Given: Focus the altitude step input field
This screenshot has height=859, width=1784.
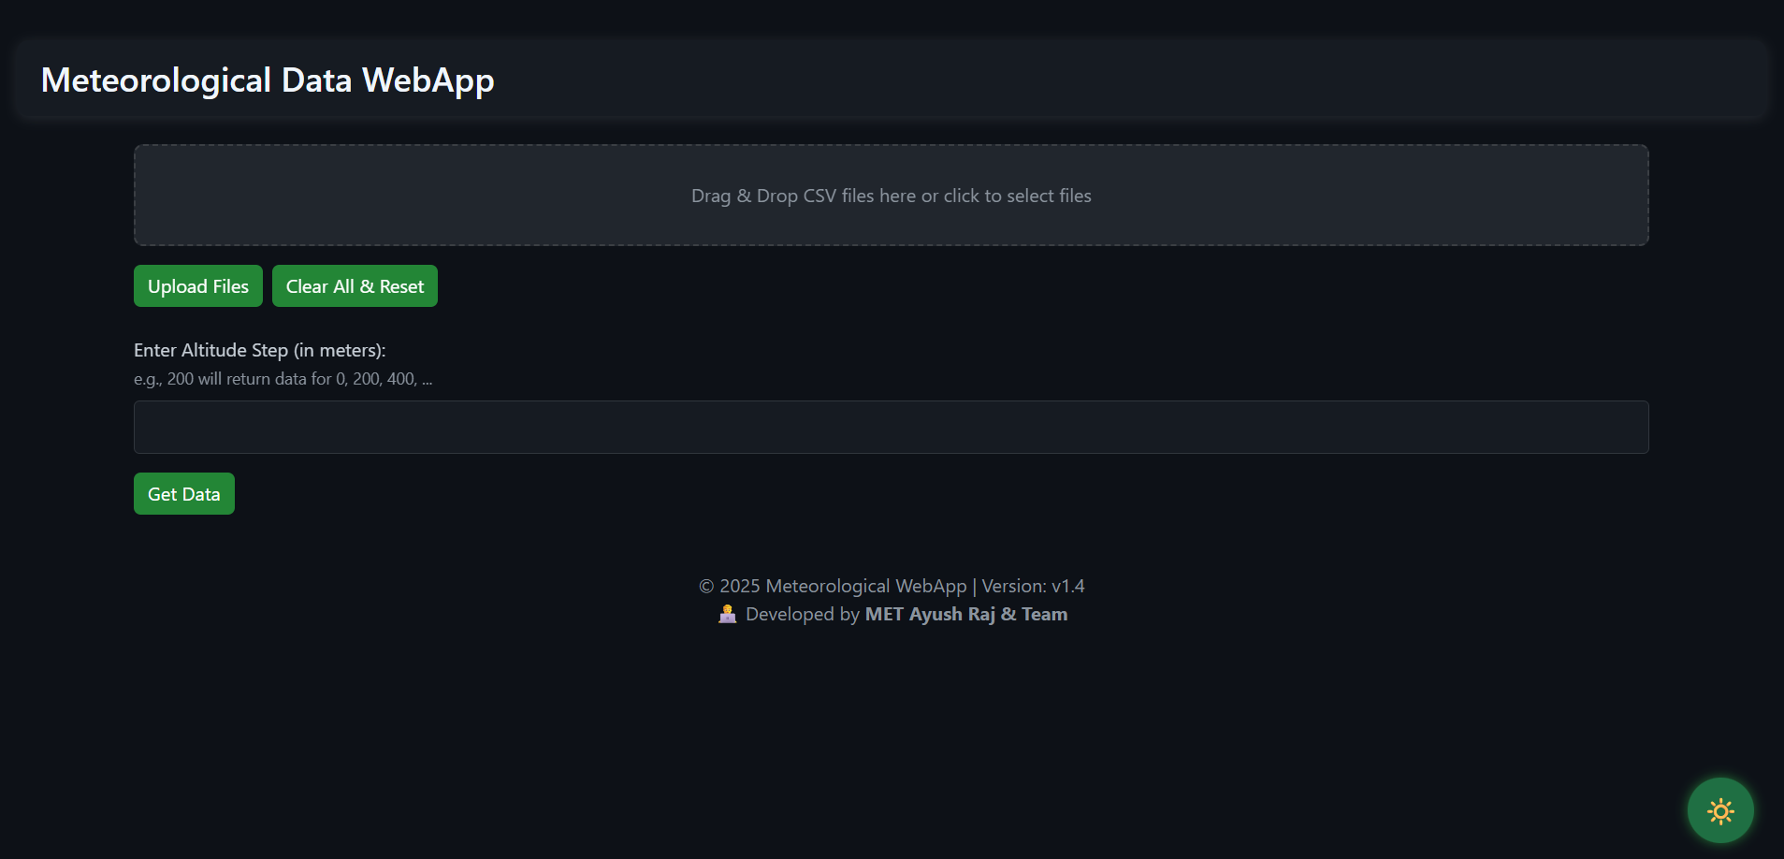Looking at the screenshot, I should tap(891, 428).
